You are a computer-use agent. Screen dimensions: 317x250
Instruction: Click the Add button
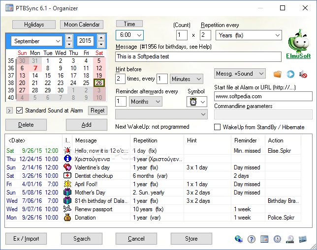(87, 125)
